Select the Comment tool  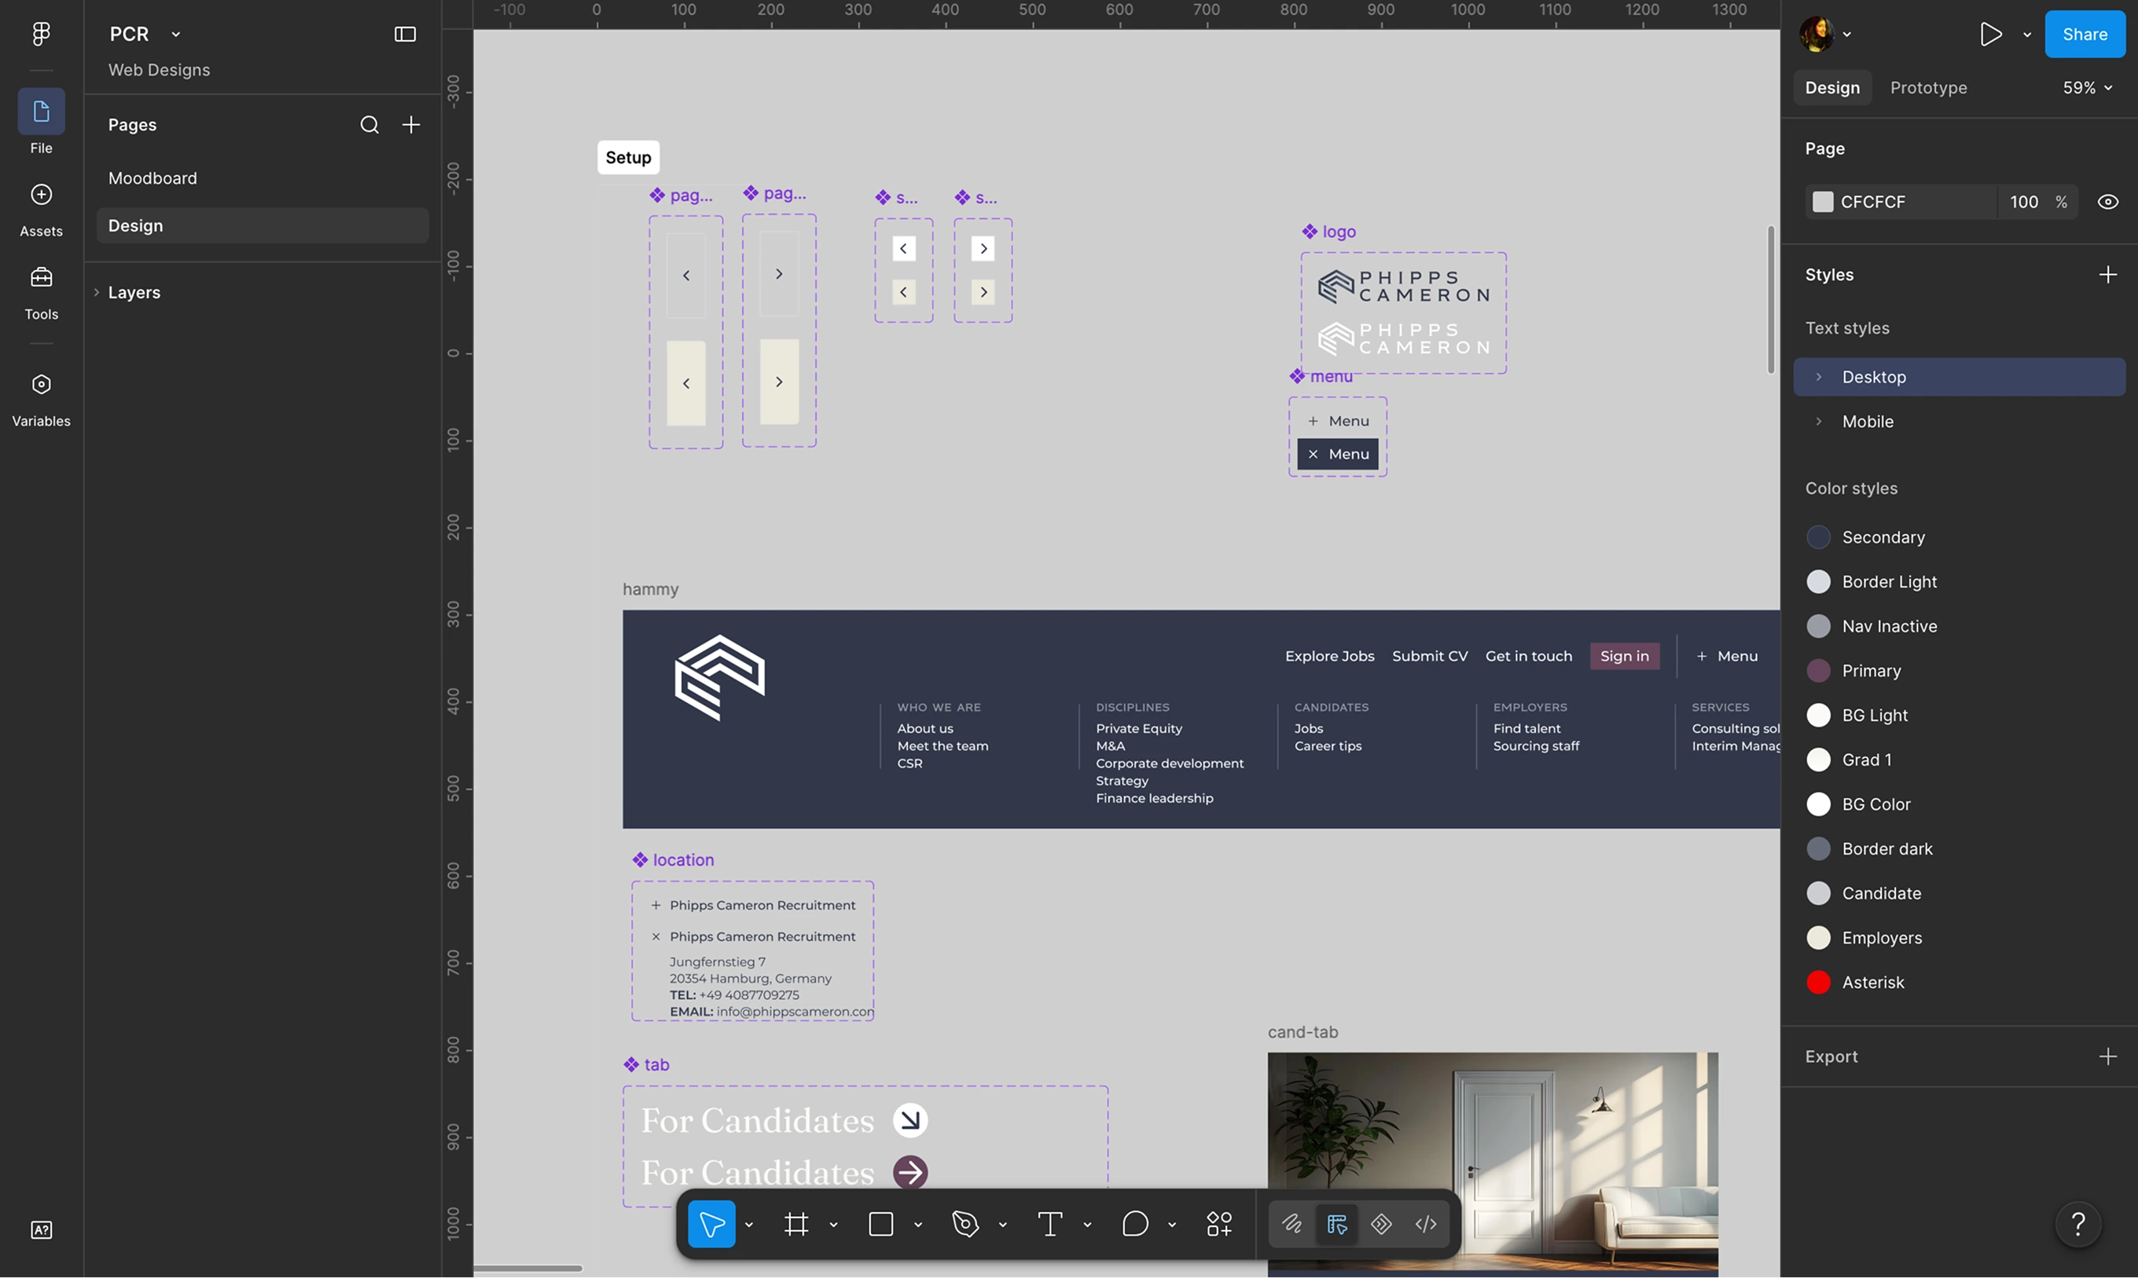pos(1134,1224)
